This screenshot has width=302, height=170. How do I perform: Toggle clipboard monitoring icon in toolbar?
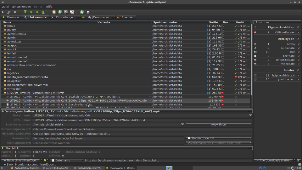[54, 12]
